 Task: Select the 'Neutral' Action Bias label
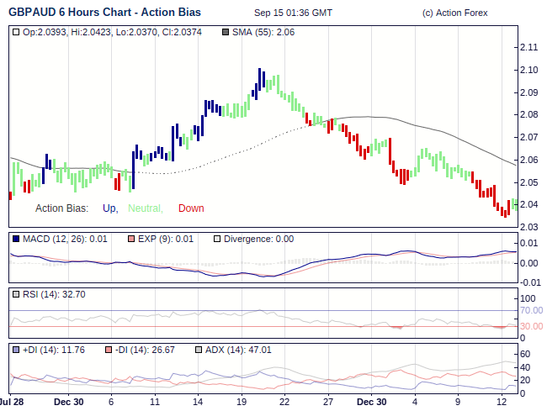click(x=145, y=208)
